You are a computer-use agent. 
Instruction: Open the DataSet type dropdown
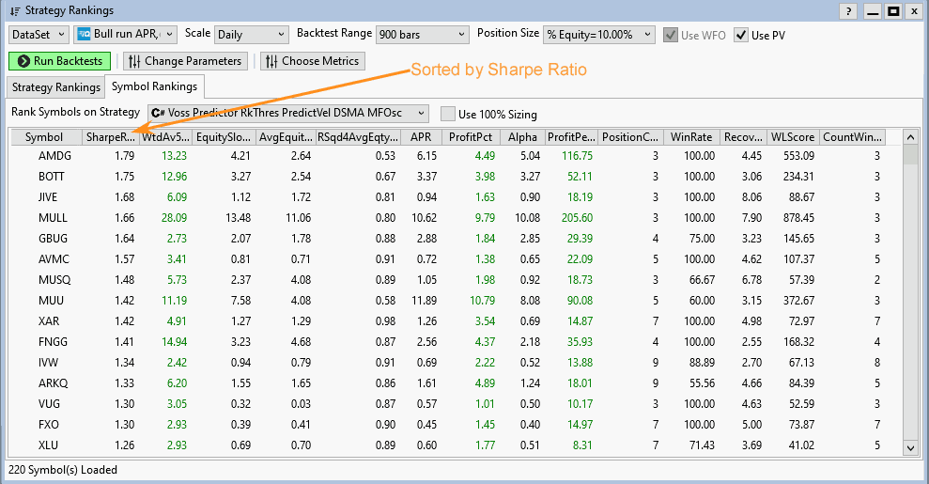pyautogui.click(x=39, y=34)
